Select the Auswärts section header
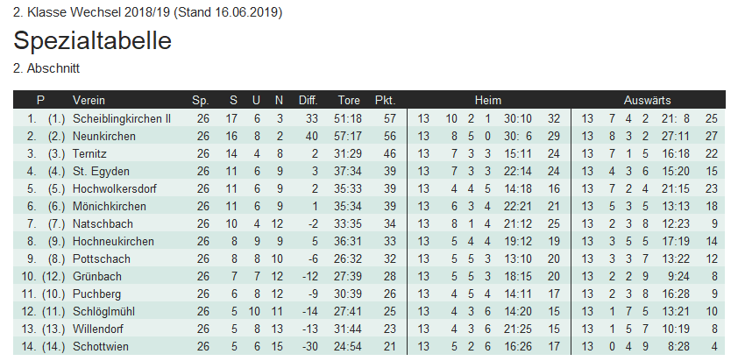Screen dimensions: 738x361 [648, 100]
